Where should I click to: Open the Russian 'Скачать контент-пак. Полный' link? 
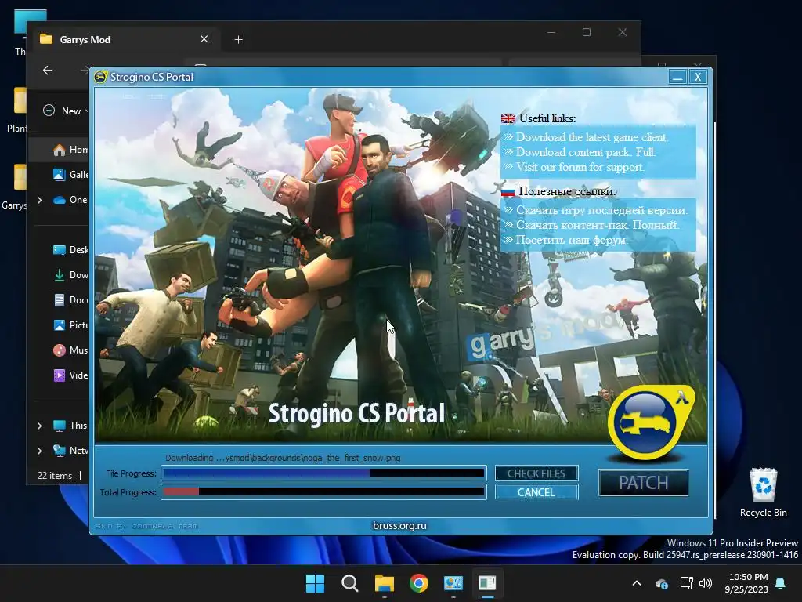598,225
